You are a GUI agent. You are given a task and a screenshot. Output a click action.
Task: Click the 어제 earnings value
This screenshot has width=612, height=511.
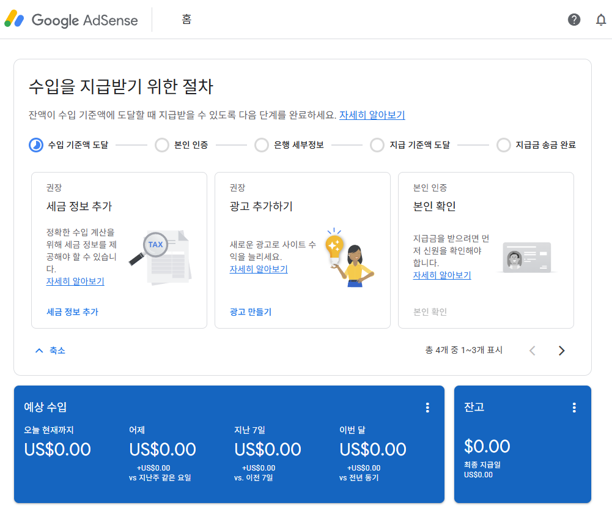[163, 449]
